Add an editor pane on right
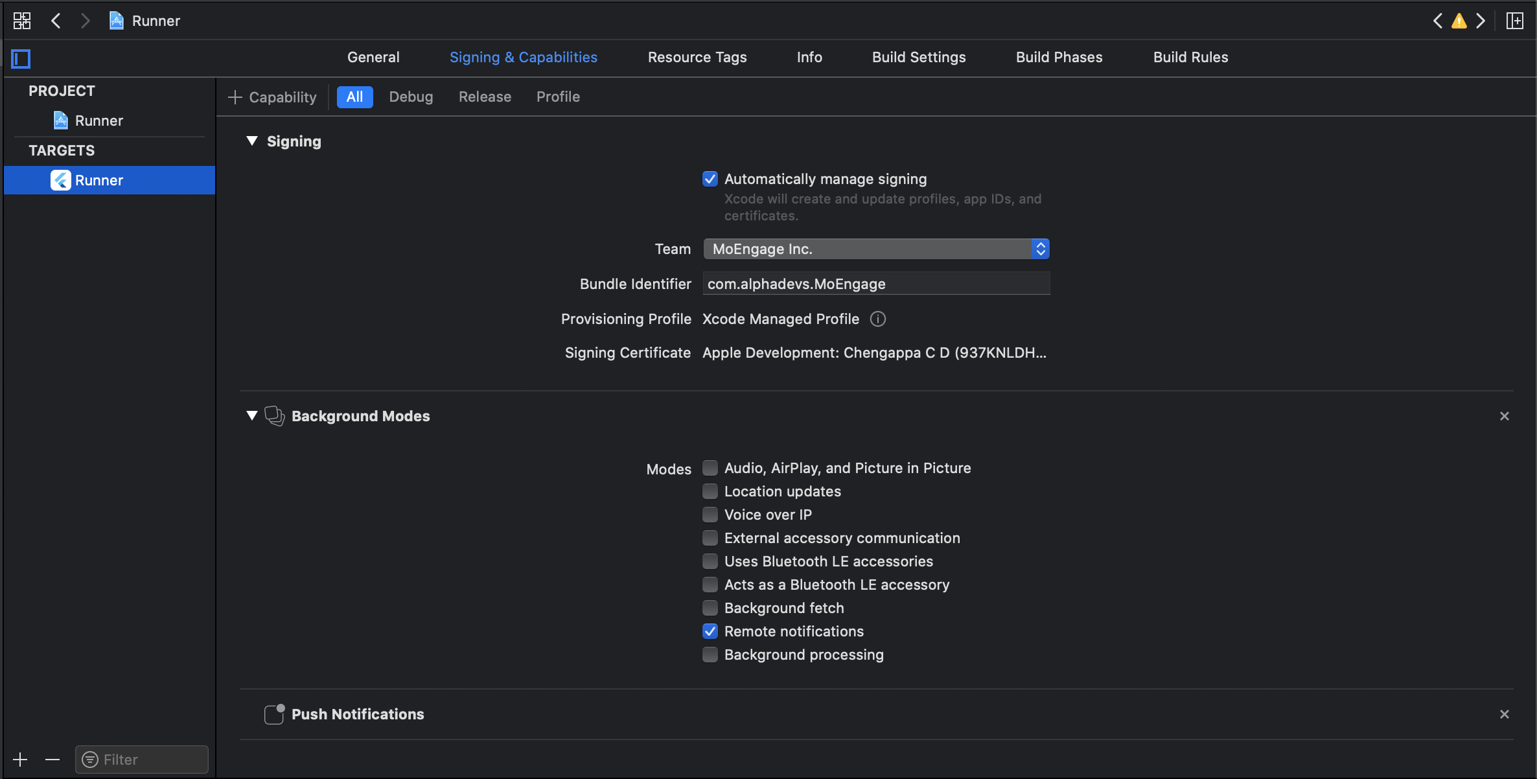This screenshot has width=1537, height=779. (1515, 21)
